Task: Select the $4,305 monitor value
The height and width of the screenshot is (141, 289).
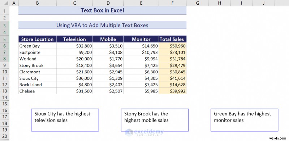Action: [x=141, y=78]
